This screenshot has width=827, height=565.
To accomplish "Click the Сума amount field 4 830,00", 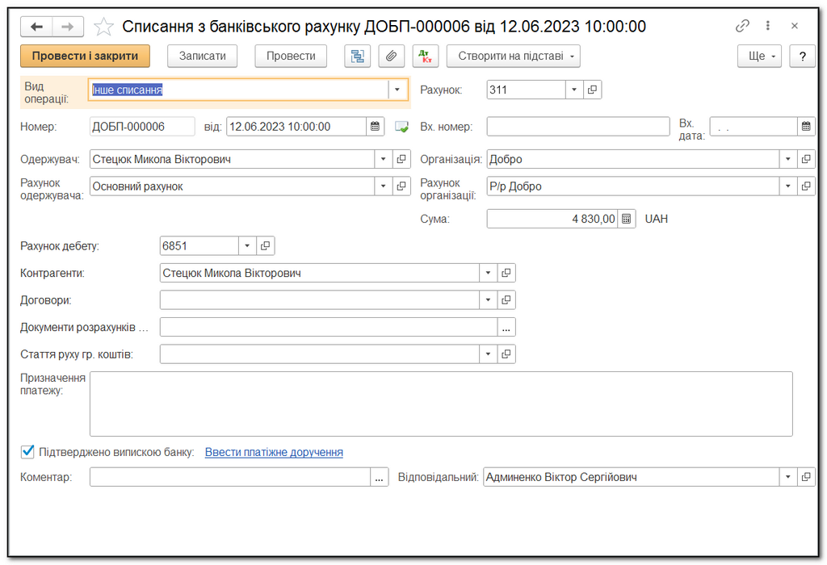I will tap(552, 219).
